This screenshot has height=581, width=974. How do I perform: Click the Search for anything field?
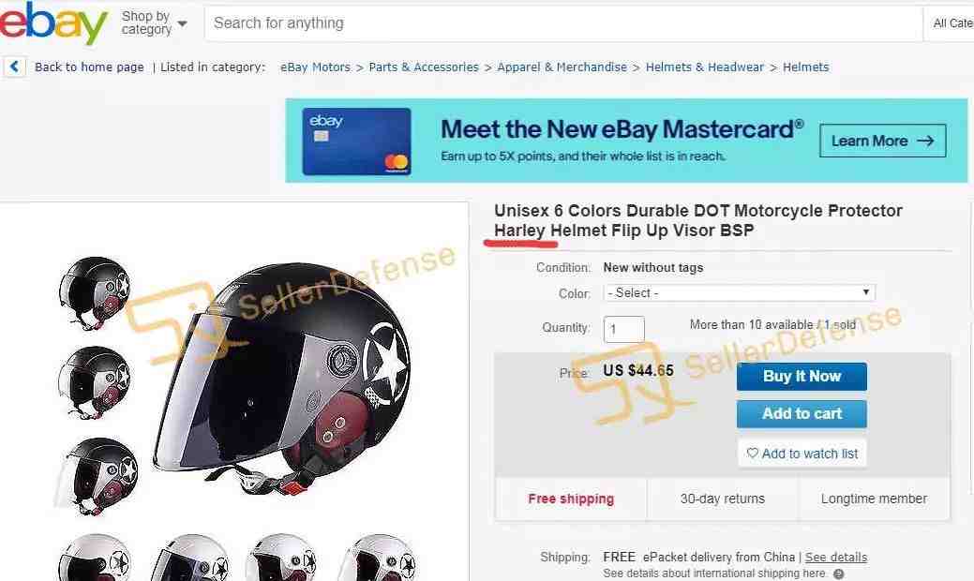coord(562,23)
